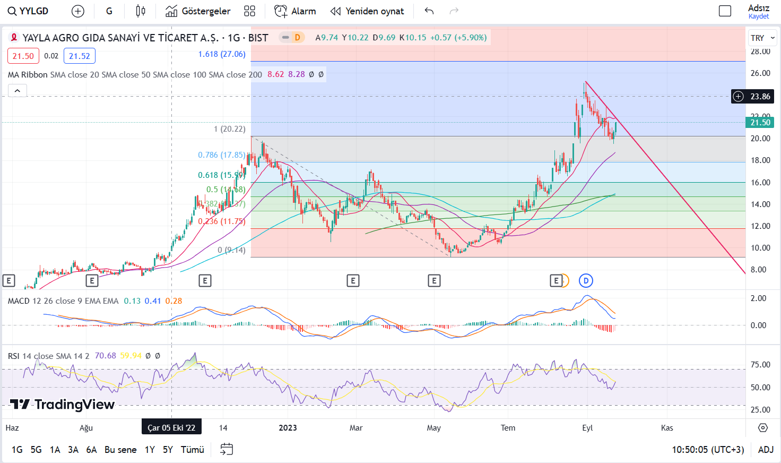Open the earnings E marker near Ağu
Image resolution: width=781 pixels, height=463 pixels.
click(92, 281)
